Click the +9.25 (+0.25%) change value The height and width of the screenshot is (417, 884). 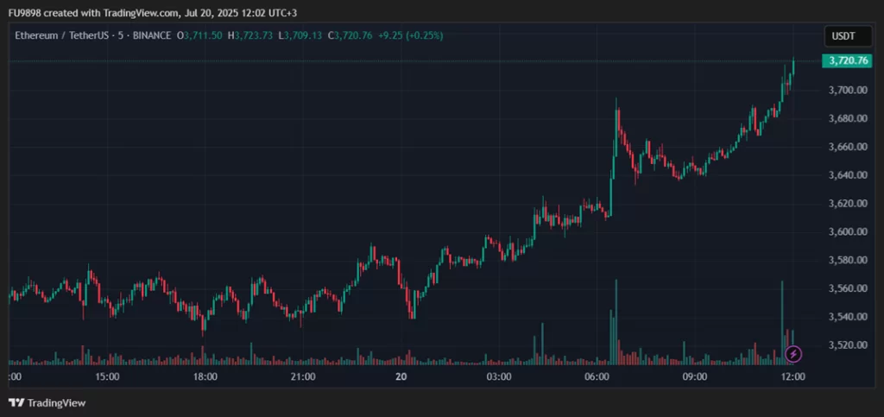410,35
